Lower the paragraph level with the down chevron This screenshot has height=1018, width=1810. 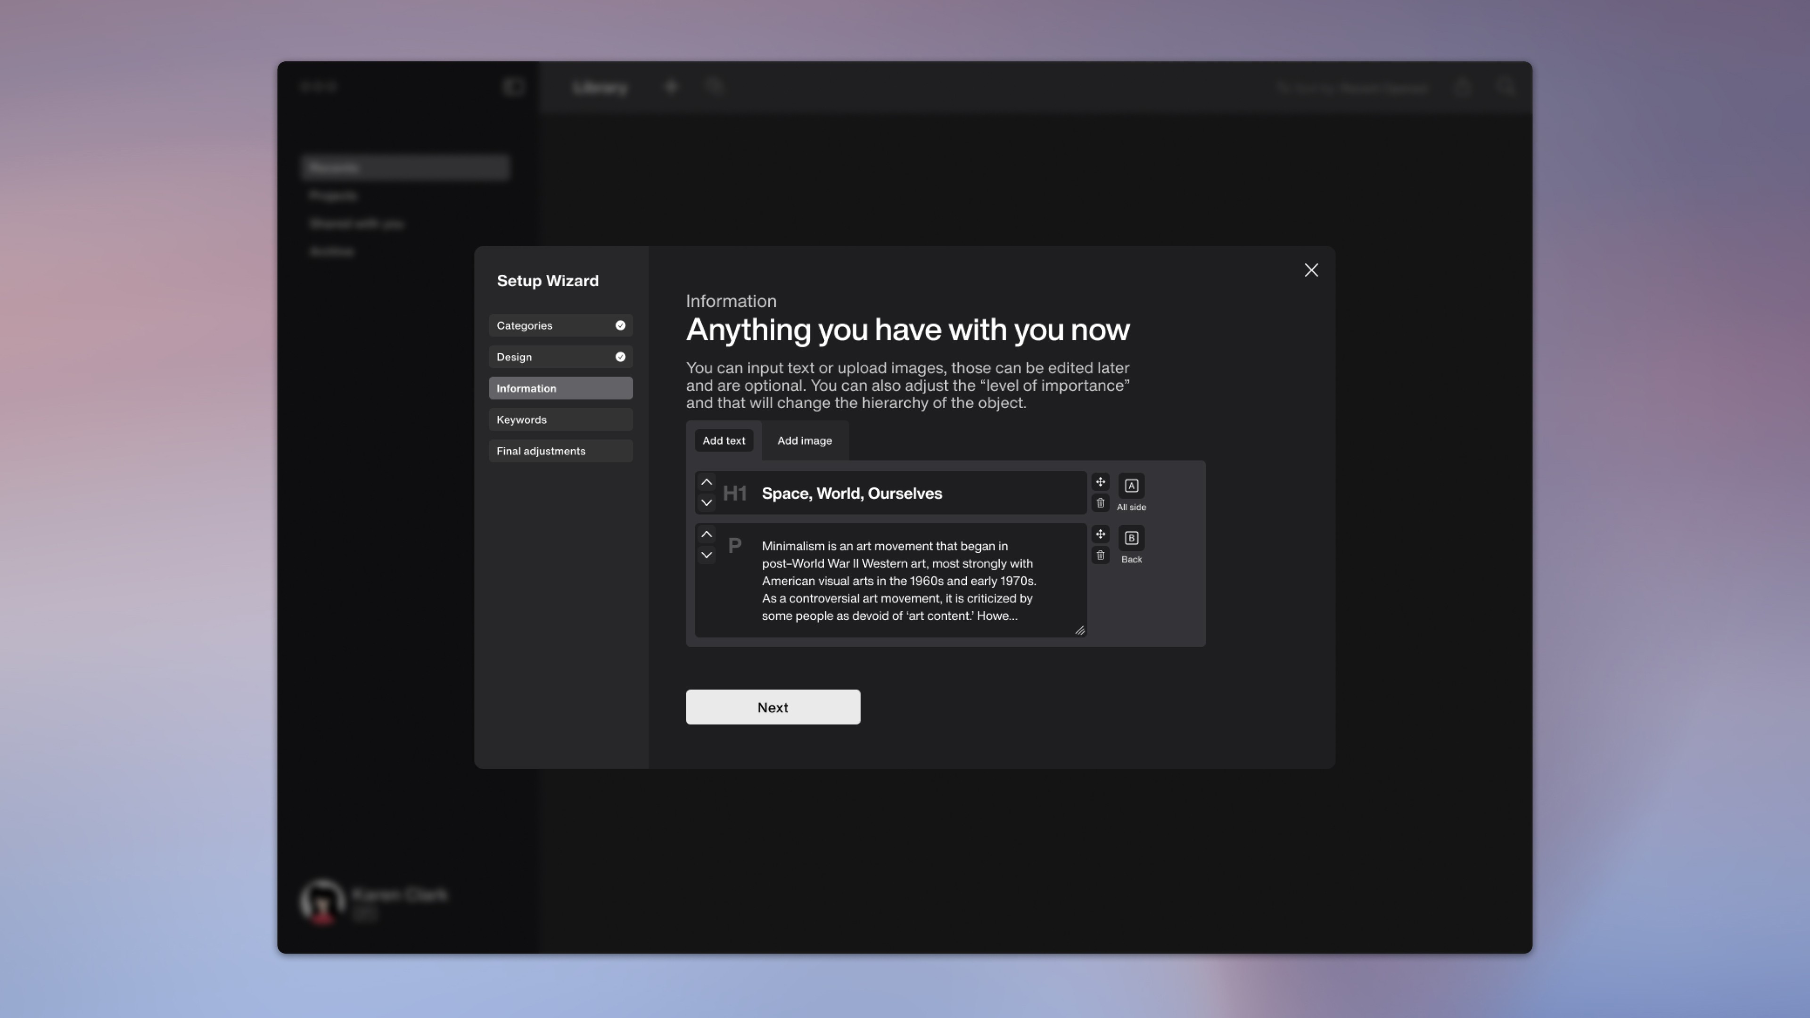click(706, 555)
